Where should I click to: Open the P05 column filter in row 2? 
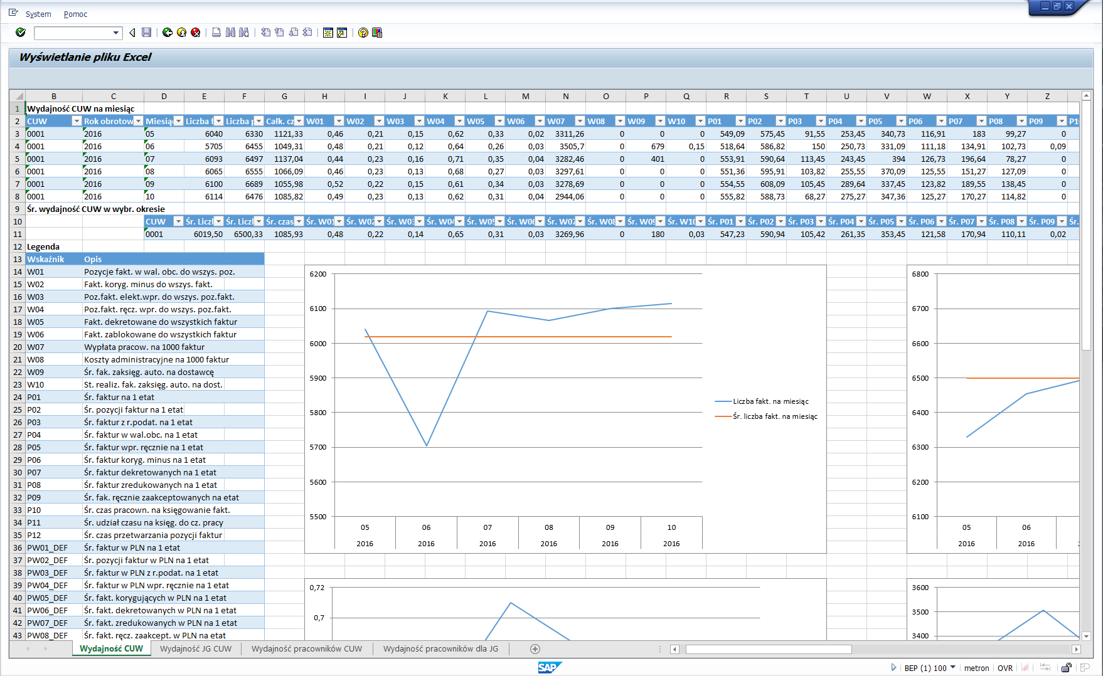coord(901,121)
